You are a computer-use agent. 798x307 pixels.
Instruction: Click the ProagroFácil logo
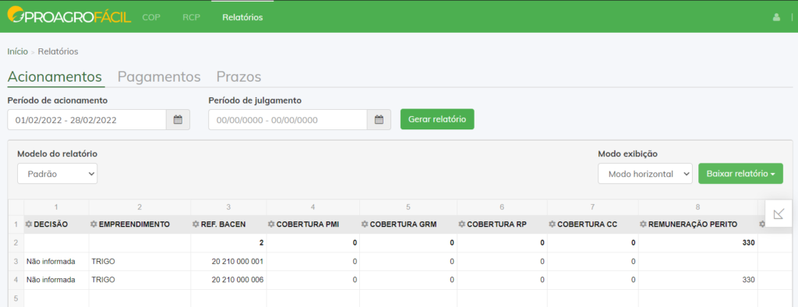[x=69, y=16]
